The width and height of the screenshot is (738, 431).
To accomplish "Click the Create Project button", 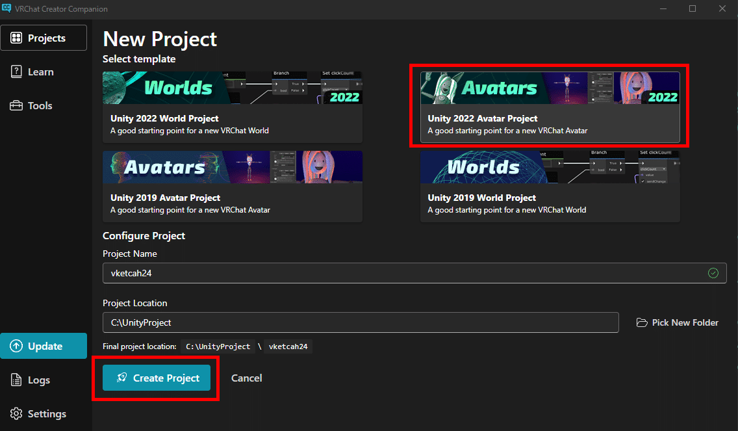I will click(156, 378).
